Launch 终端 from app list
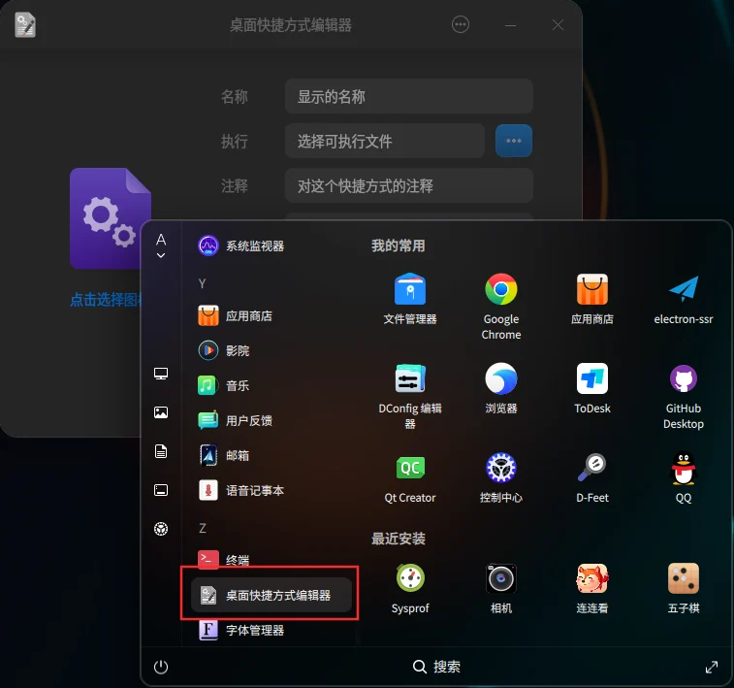The image size is (734, 688). pyautogui.click(x=271, y=560)
